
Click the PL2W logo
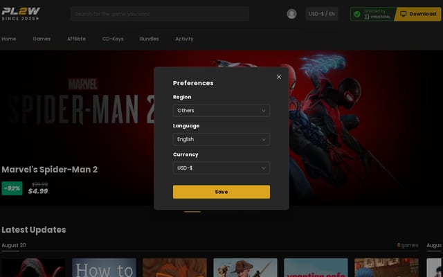[21, 14]
